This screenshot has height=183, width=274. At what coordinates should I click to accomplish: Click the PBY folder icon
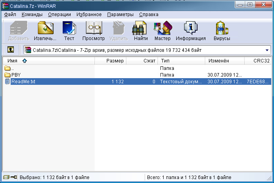click(7, 75)
